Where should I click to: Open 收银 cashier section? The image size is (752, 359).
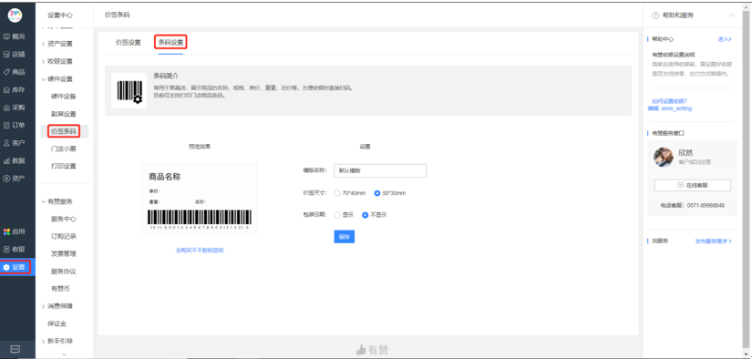point(15,250)
